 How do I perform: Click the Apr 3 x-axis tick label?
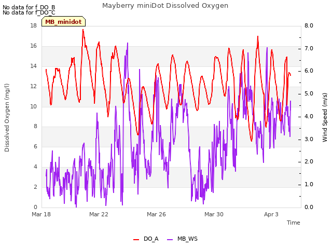[271, 214]
